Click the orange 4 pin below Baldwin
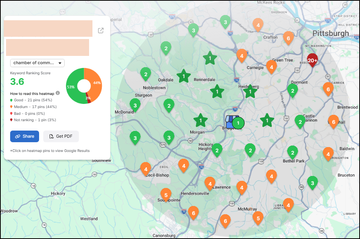Viewport: 360px width, 239px height. tap(328, 154)
